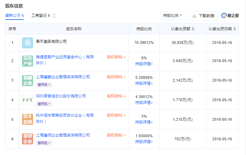View 持股详情 under the 3% share
The height and width of the screenshot is (155, 246).
pos(144,122)
